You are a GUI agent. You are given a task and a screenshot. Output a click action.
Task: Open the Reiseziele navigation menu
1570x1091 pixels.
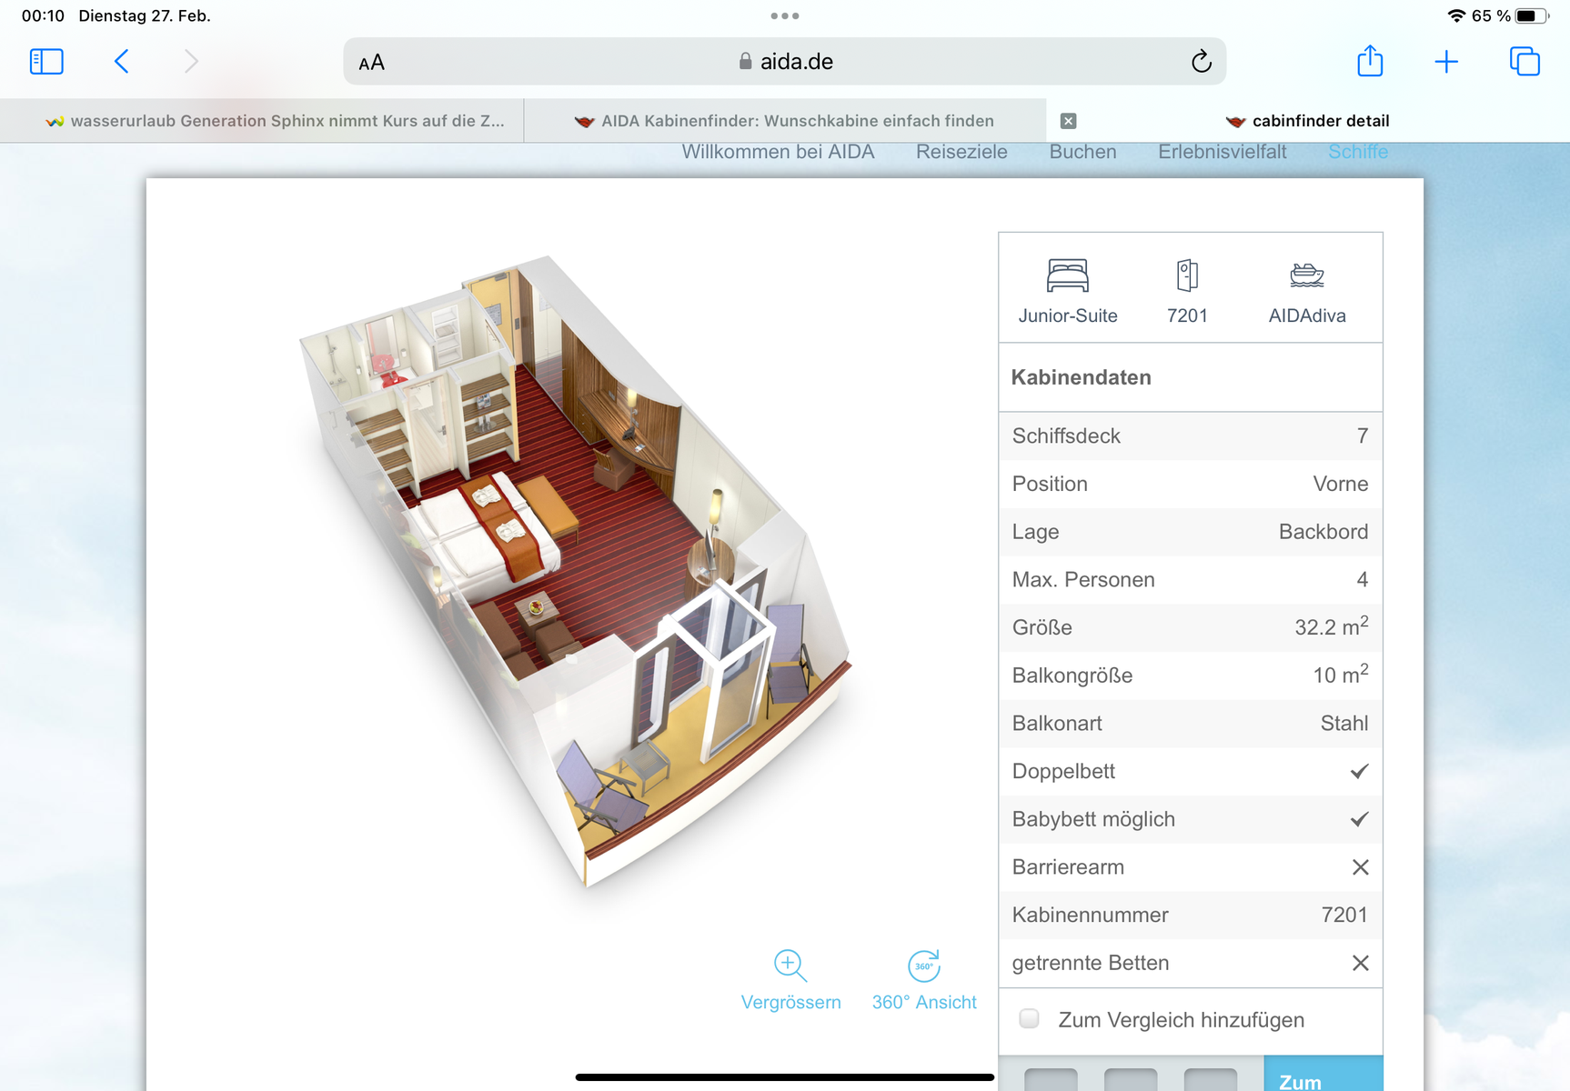point(961,152)
